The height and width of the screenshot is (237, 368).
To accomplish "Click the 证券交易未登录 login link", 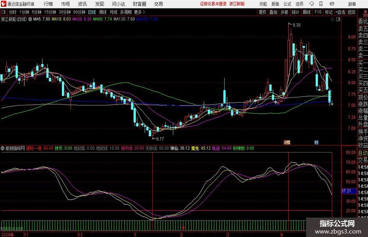I will (x=213, y=4).
